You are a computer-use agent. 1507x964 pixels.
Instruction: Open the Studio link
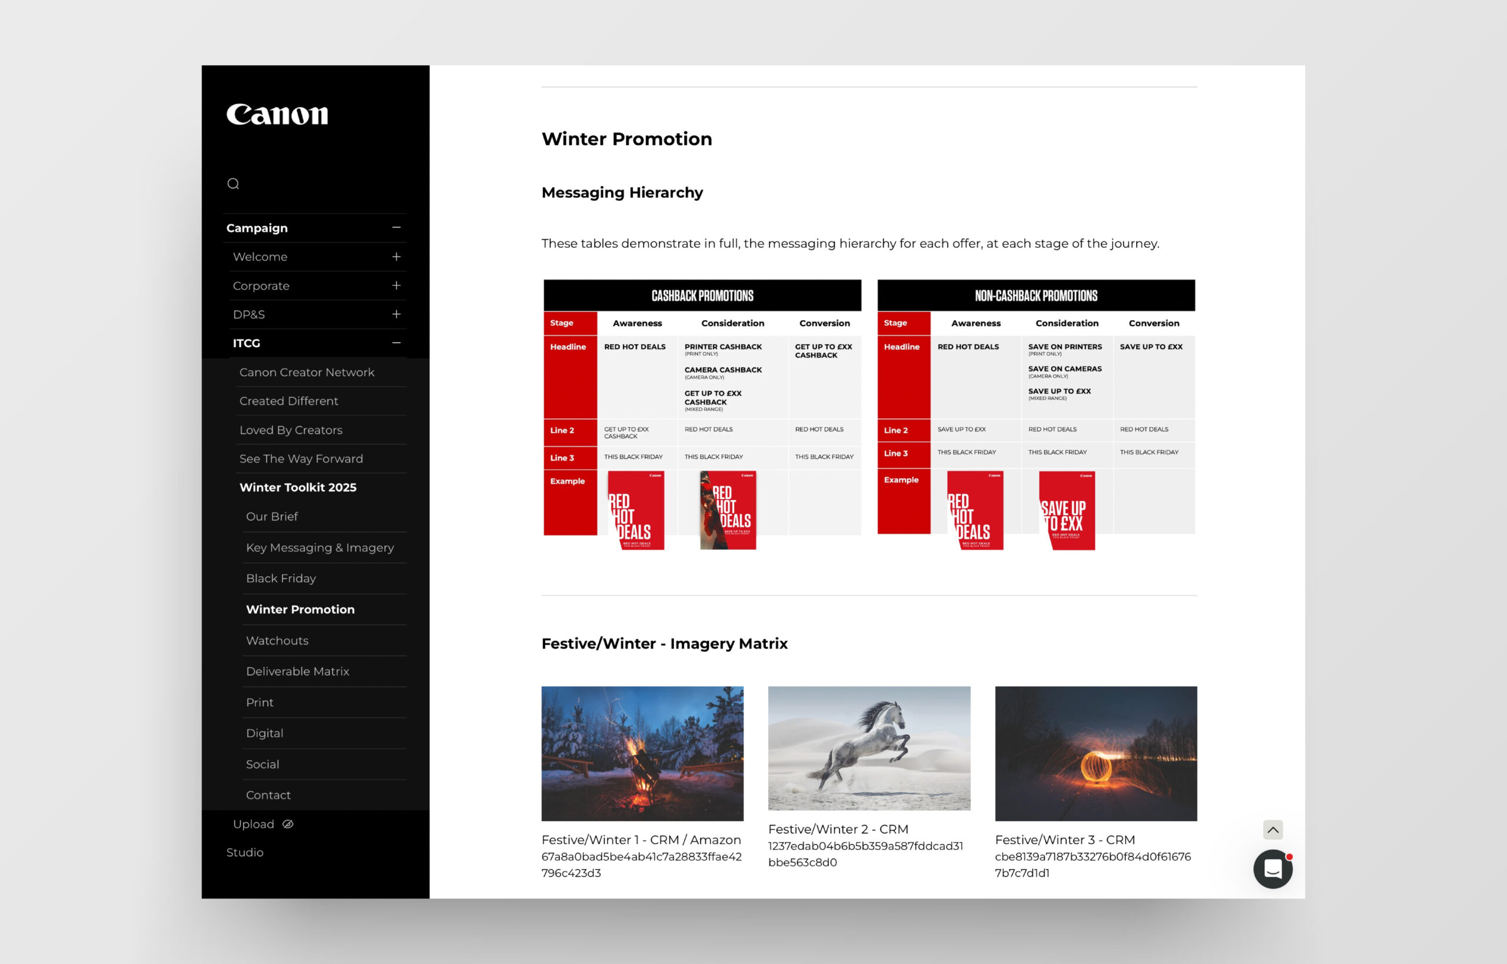point(245,852)
